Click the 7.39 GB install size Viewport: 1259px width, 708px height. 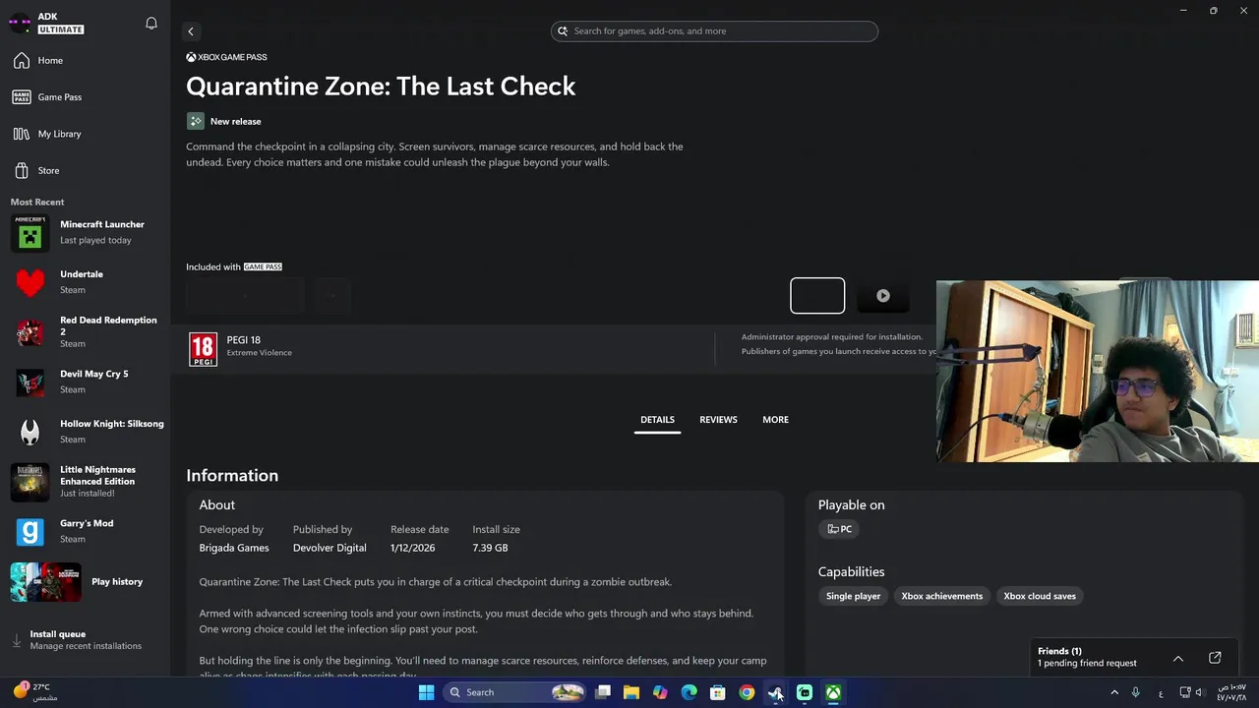coord(490,548)
